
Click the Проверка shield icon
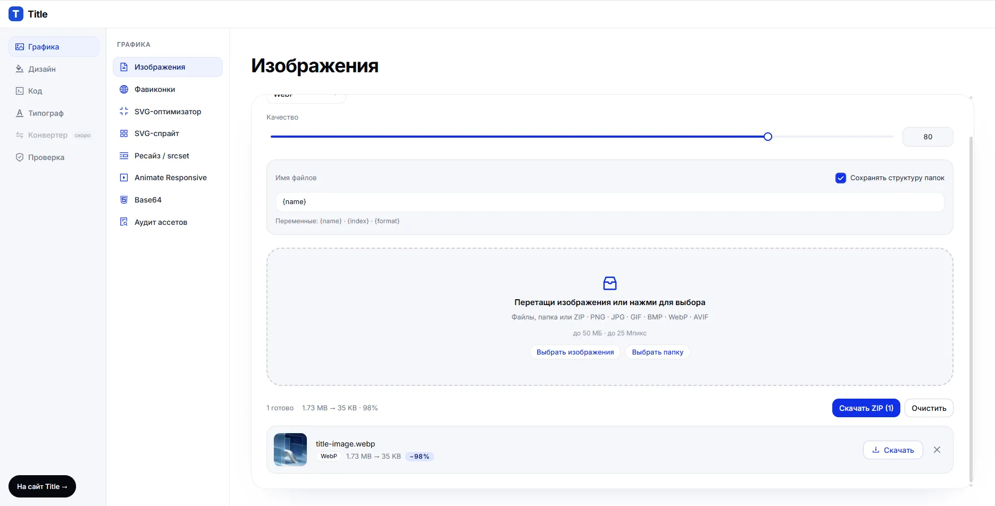(20, 157)
